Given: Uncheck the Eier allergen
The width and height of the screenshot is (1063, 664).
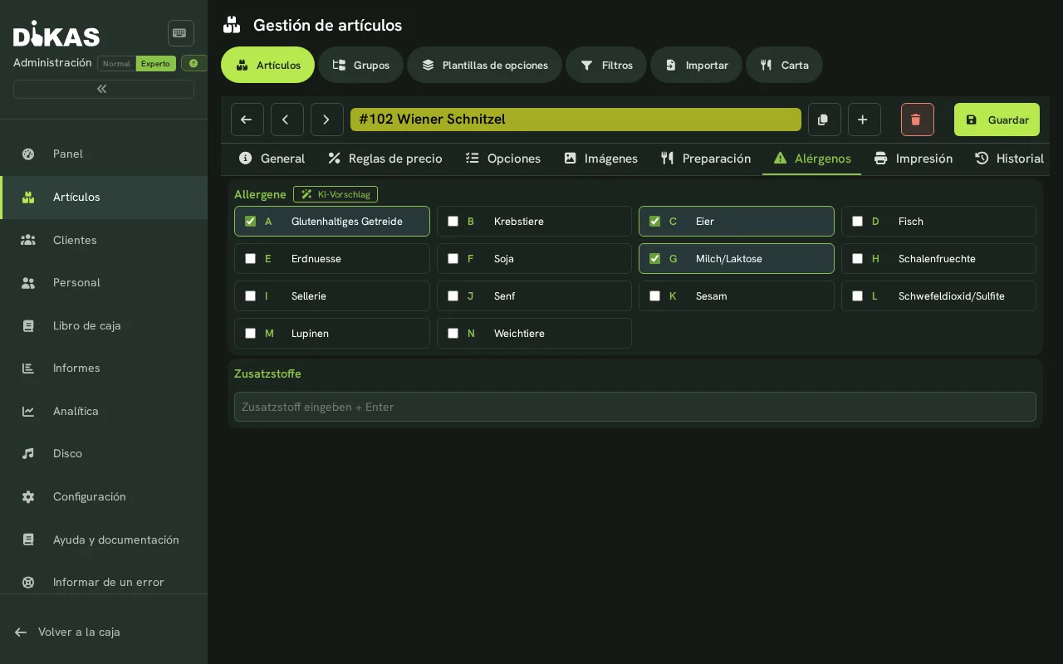Looking at the screenshot, I should click(x=654, y=222).
